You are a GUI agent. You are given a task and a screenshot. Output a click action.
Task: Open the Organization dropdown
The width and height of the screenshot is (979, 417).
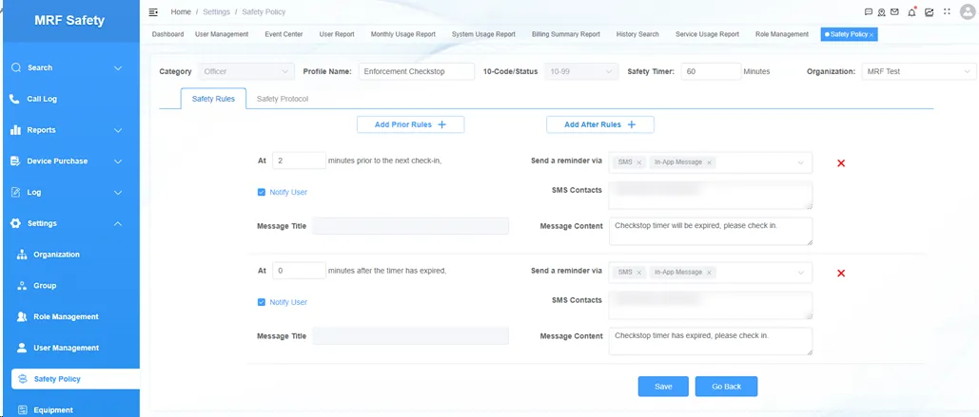pos(919,71)
